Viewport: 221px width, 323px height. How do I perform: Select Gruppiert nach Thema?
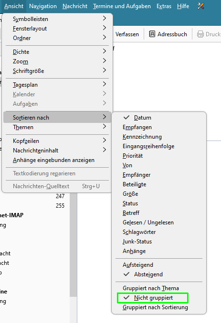coord(159,288)
